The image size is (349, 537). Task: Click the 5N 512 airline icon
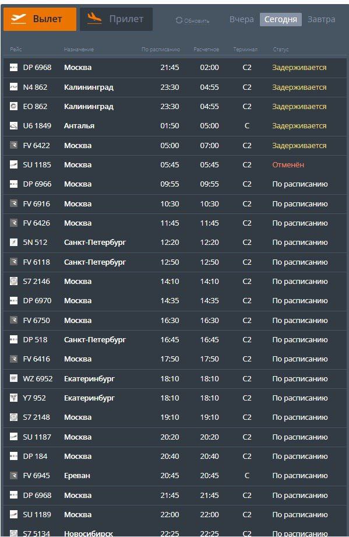[13, 242]
